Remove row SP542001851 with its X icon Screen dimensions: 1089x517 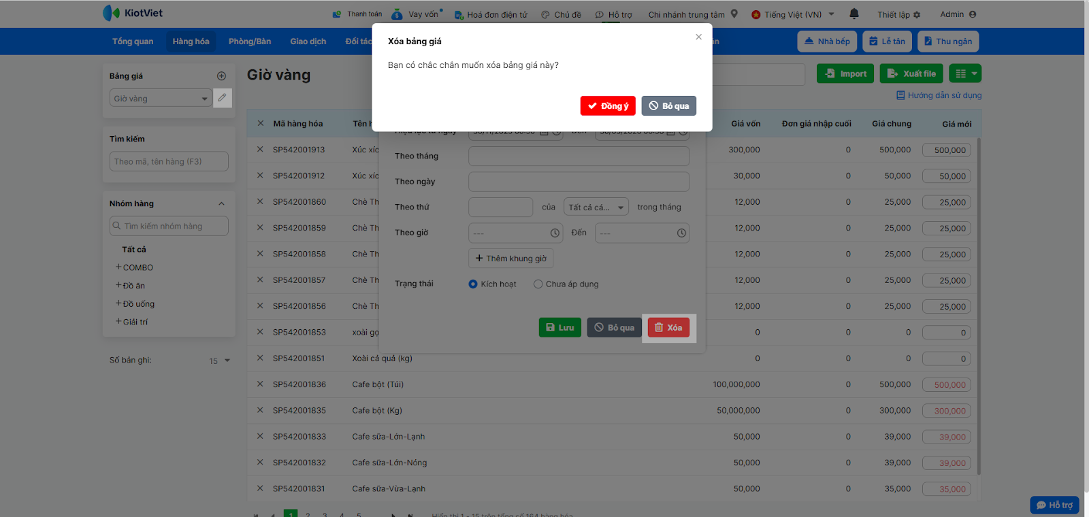pyautogui.click(x=260, y=358)
